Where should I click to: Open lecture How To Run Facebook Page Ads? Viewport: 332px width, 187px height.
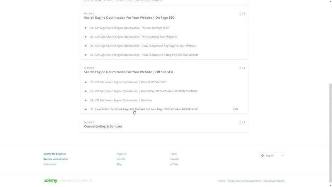coord(146,109)
